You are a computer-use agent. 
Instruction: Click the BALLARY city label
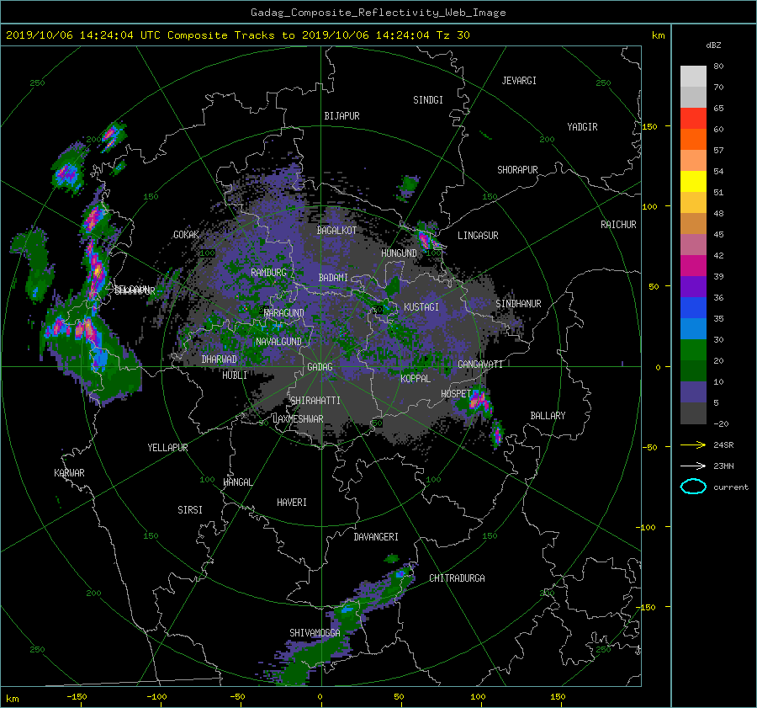click(548, 416)
